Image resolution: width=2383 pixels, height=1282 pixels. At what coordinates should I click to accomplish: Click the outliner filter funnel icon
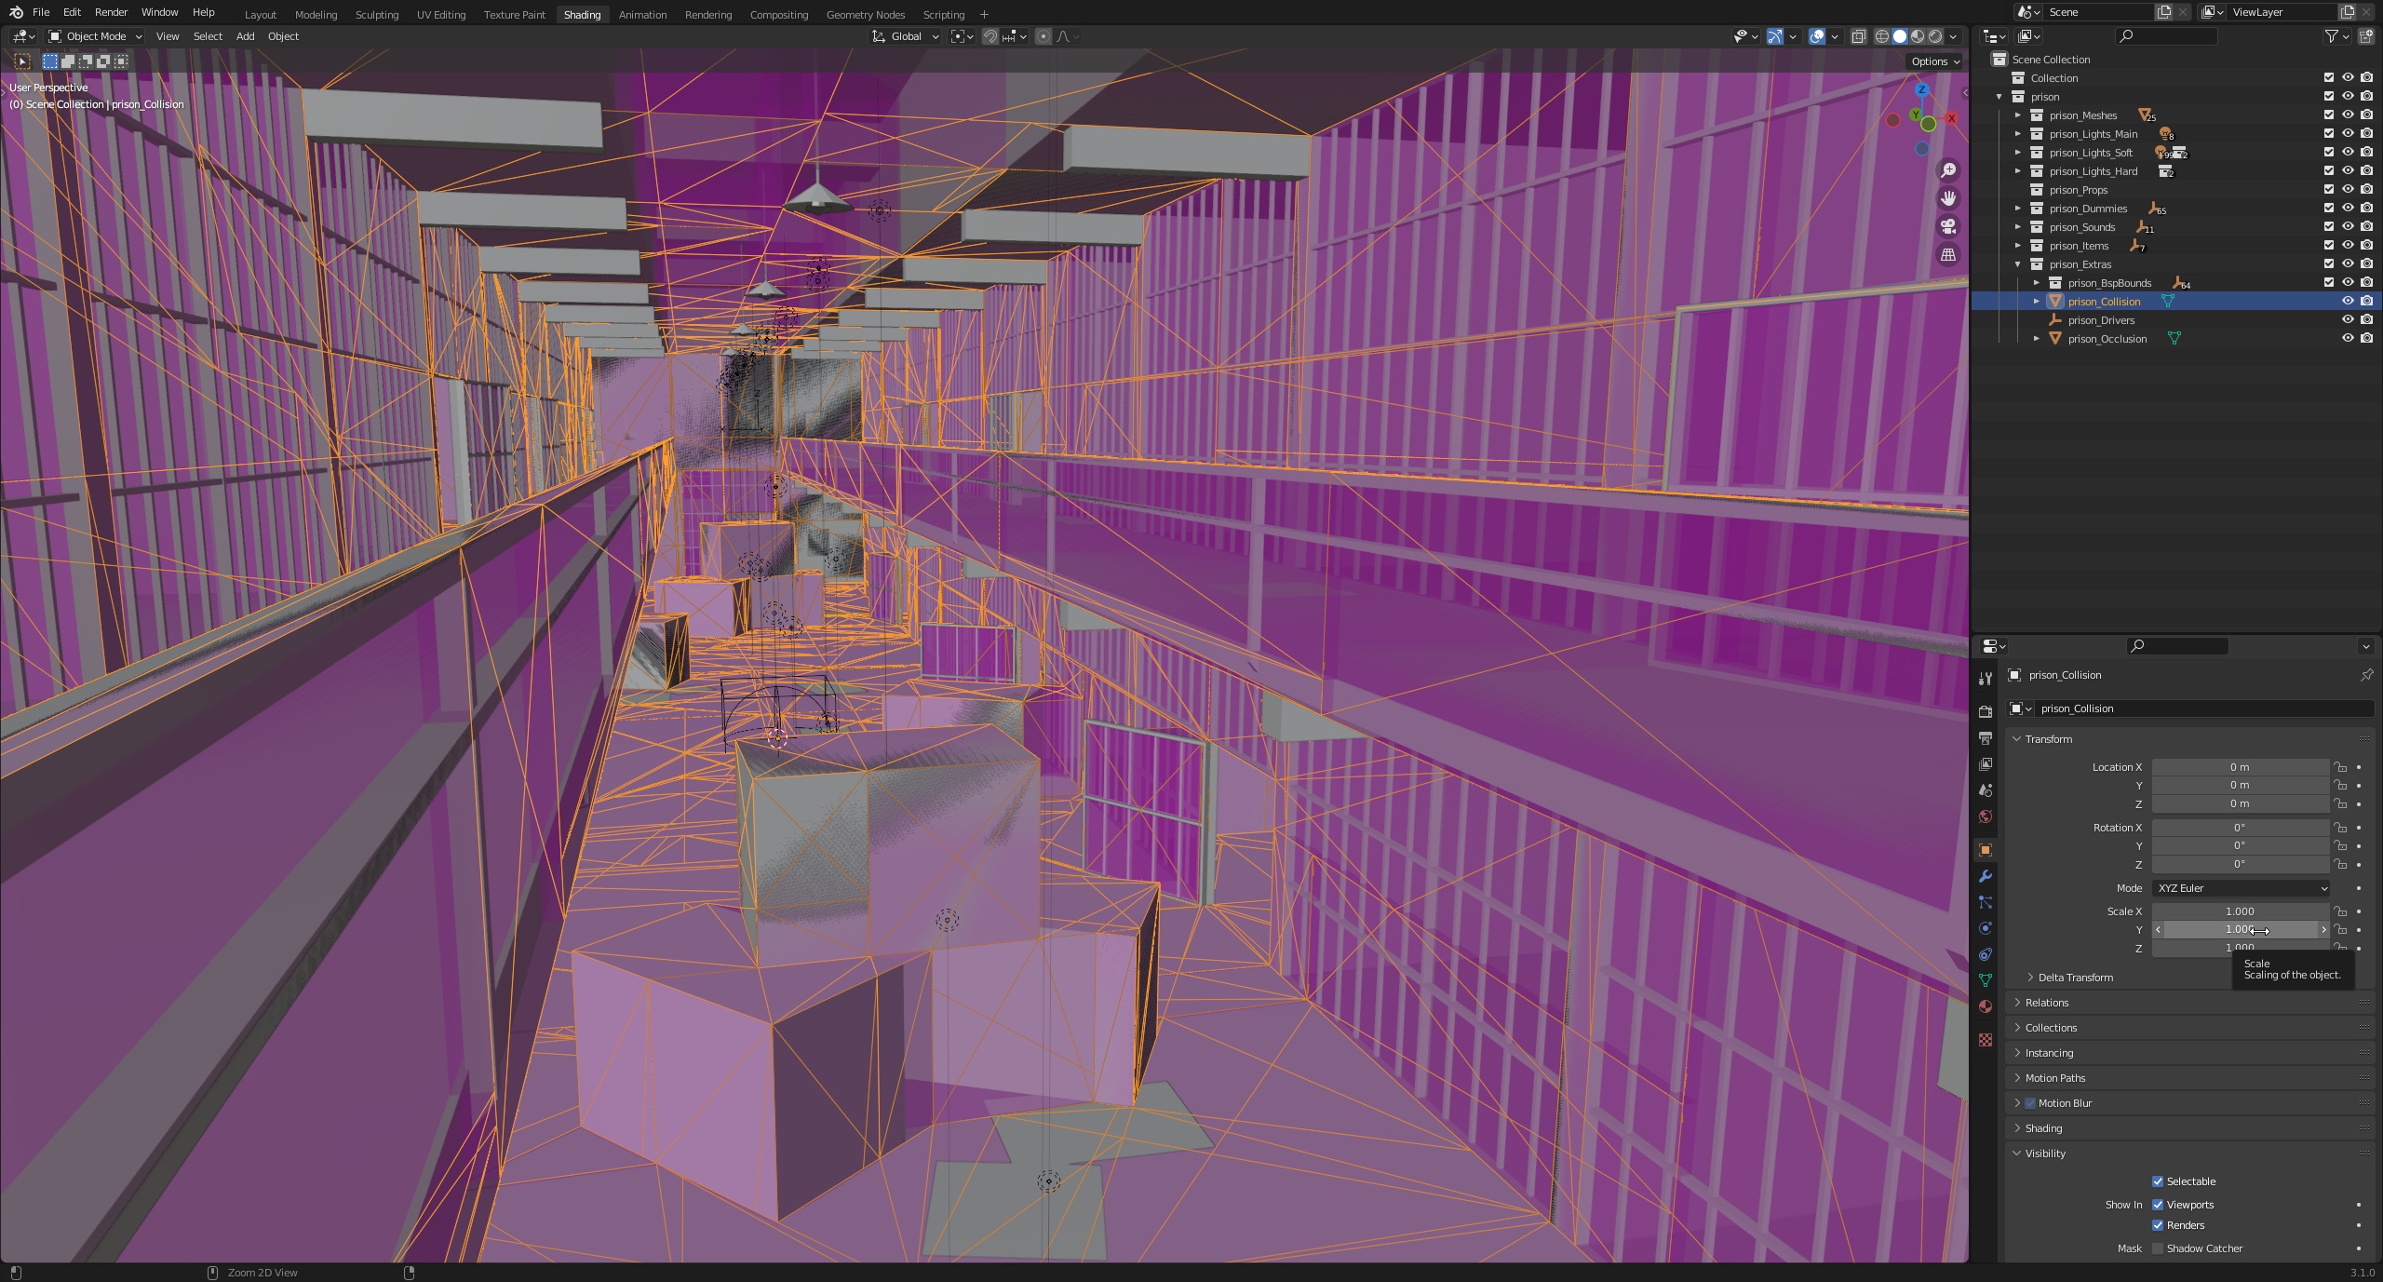[x=2332, y=36]
